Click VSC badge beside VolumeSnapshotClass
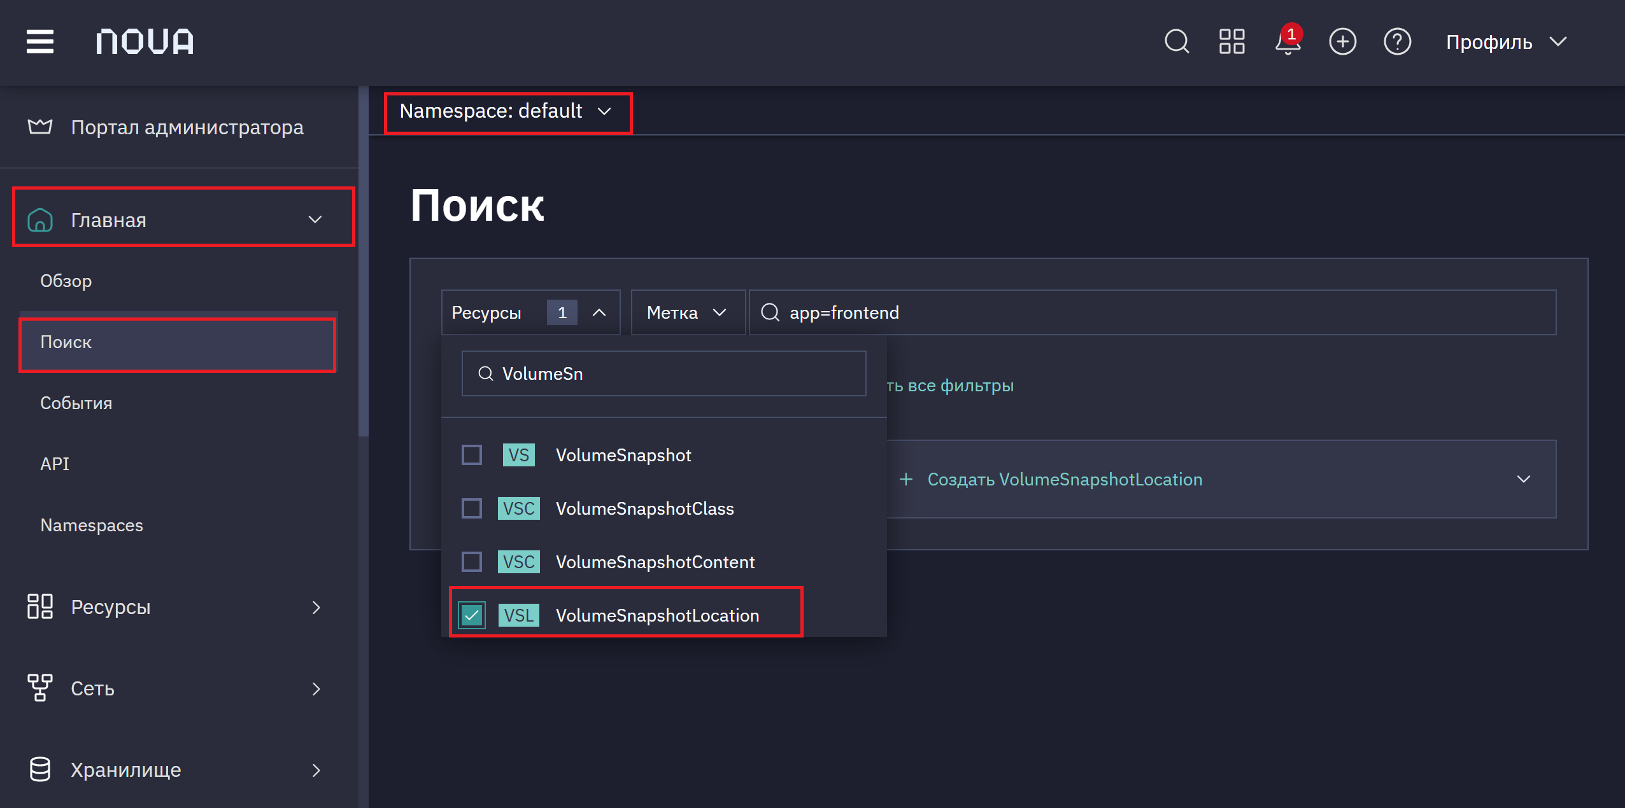The width and height of the screenshot is (1625, 808). click(518, 508)
